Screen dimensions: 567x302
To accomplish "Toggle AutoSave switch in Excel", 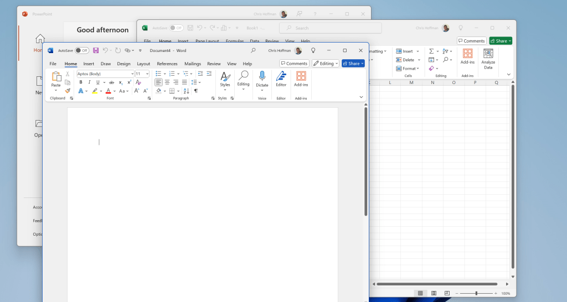I will (x=176, y=28).
